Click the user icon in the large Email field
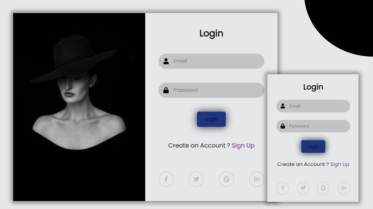Screen dimensions: 373x209 (x=166, y=61)
